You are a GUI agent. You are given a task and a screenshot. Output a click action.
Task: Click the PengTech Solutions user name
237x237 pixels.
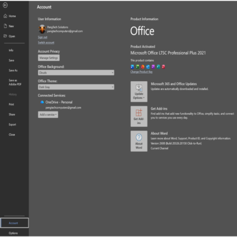(57, 27)
